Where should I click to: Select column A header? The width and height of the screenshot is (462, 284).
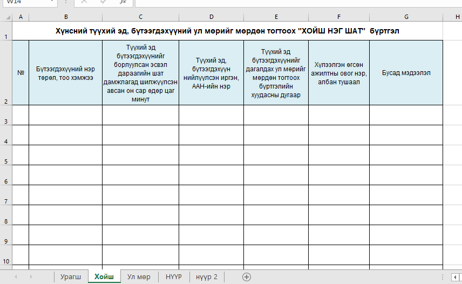click(x=21, y=17)
